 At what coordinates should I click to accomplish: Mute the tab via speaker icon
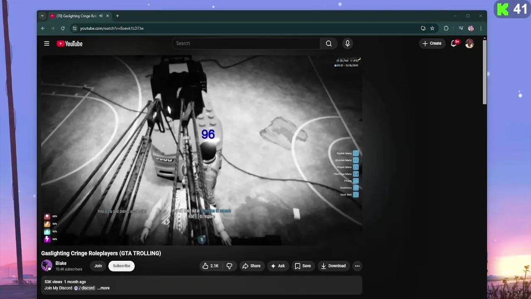[101, 16]
